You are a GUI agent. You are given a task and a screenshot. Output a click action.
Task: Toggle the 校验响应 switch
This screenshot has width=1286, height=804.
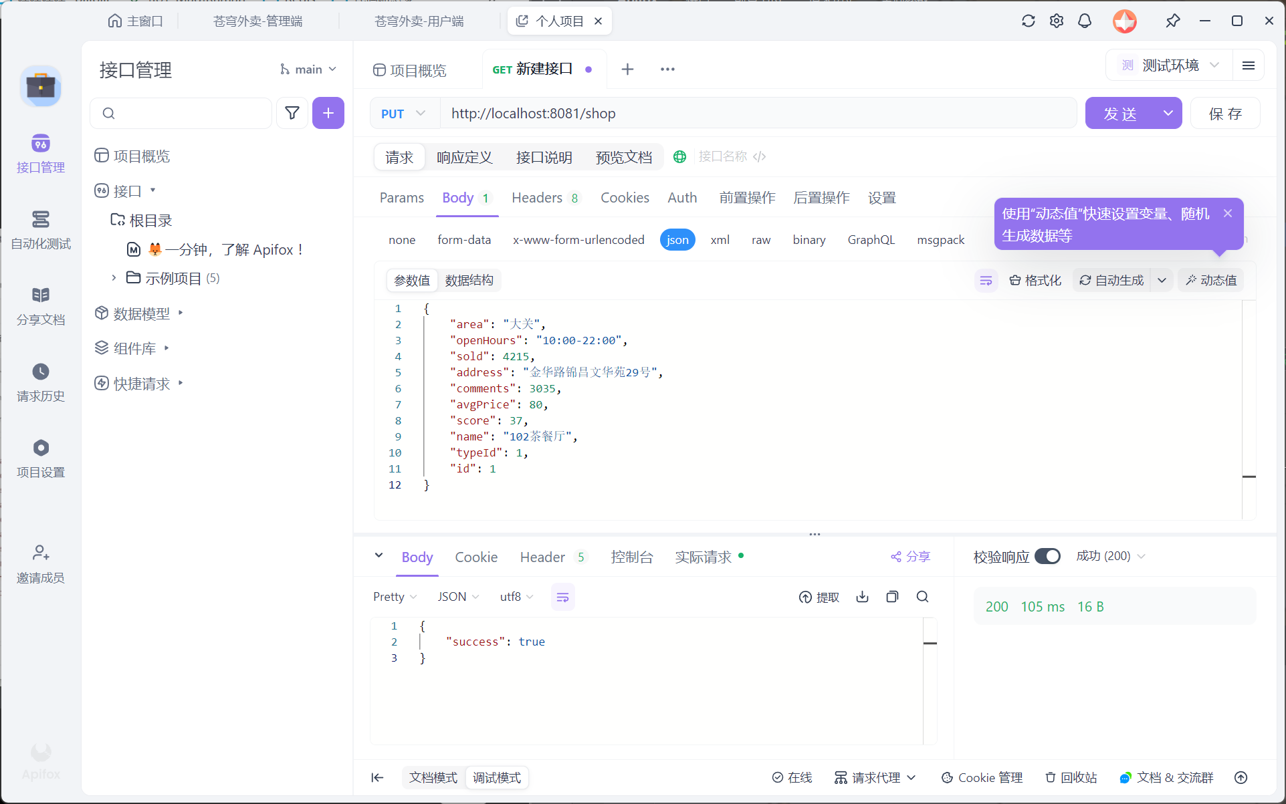[x=1047, y=556]
